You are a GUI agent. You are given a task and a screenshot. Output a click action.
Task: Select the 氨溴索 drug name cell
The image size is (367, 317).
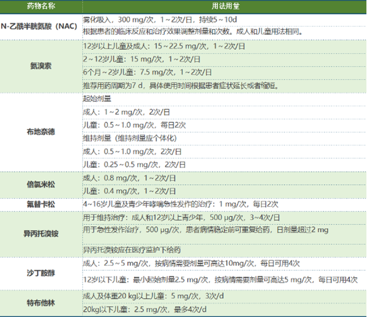(x=40, y=66)
